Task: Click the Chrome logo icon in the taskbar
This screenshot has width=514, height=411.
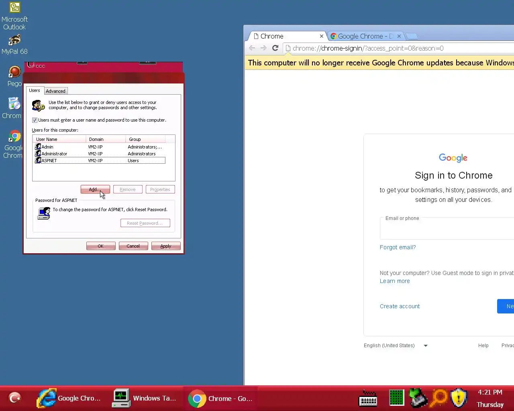Action: (x=197, y=399)
